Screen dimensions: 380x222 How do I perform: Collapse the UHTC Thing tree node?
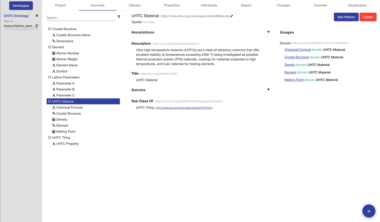(x=50, y=137)
